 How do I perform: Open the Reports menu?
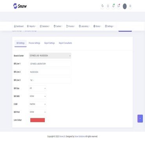[31, 26]
